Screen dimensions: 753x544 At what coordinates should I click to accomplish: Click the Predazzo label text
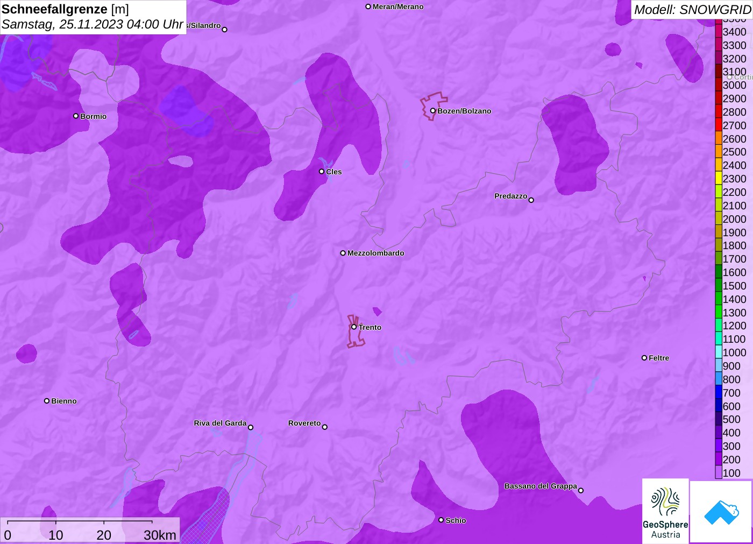[x=511, y=196]
